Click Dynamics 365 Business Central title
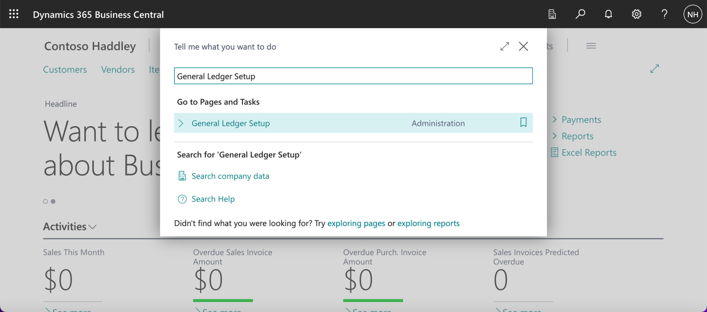 pos(98,15)
